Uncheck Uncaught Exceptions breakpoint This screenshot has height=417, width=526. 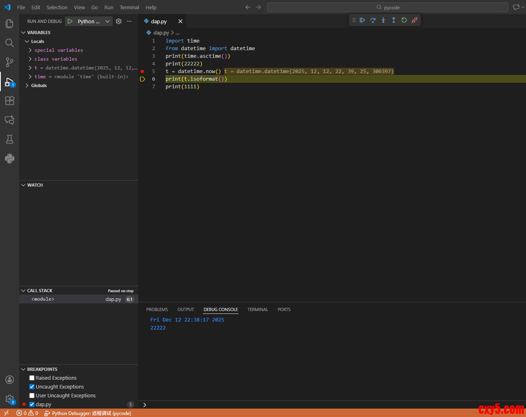click(x=32, y=387)
